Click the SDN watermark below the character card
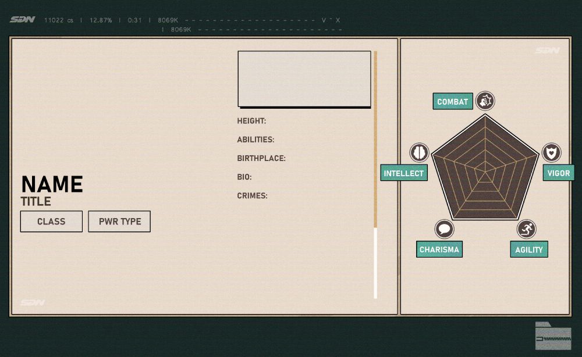Image resolution: width=582 pixels, height=357 pixels. tap(34, 302)
